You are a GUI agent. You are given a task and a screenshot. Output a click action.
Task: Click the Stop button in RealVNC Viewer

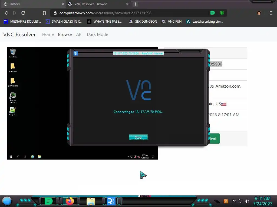click(138, 137)
